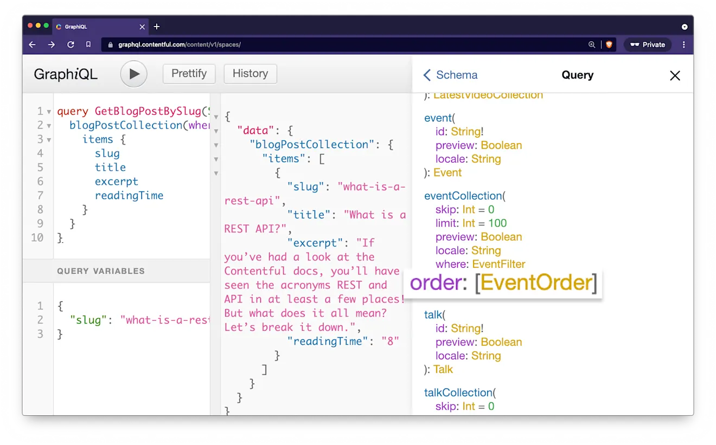Open the talkCollection field in docs
Viewport: 716px width, 445px height.
(x=458, y=392)
